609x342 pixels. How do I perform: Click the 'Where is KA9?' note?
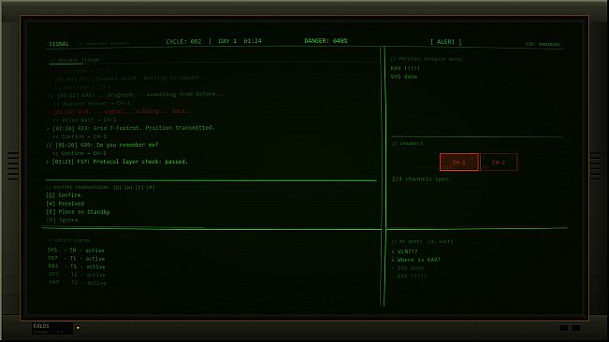[415, 260]
